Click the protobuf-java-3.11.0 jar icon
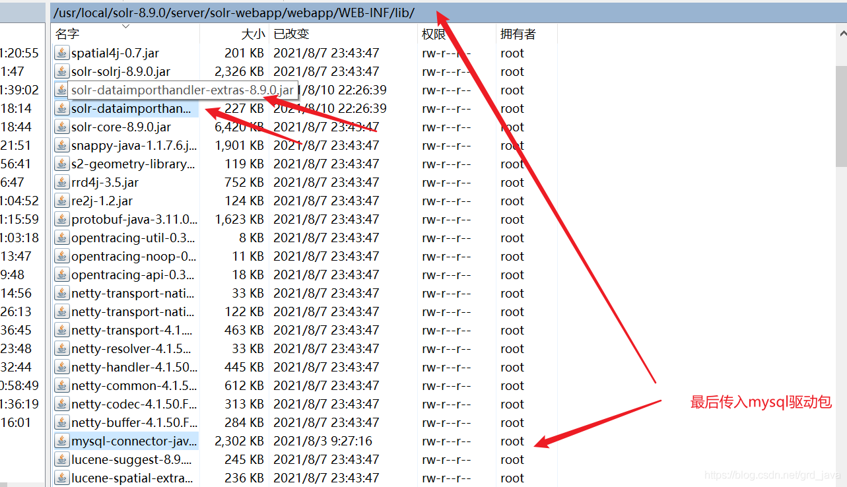Viewport: 847px width, 487px height. (62, 219)
